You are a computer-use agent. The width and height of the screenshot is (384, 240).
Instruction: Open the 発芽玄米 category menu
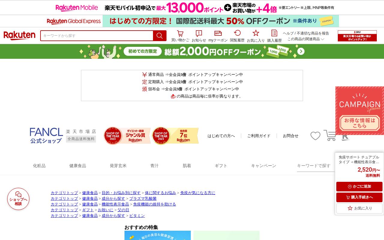click(118, 166)
